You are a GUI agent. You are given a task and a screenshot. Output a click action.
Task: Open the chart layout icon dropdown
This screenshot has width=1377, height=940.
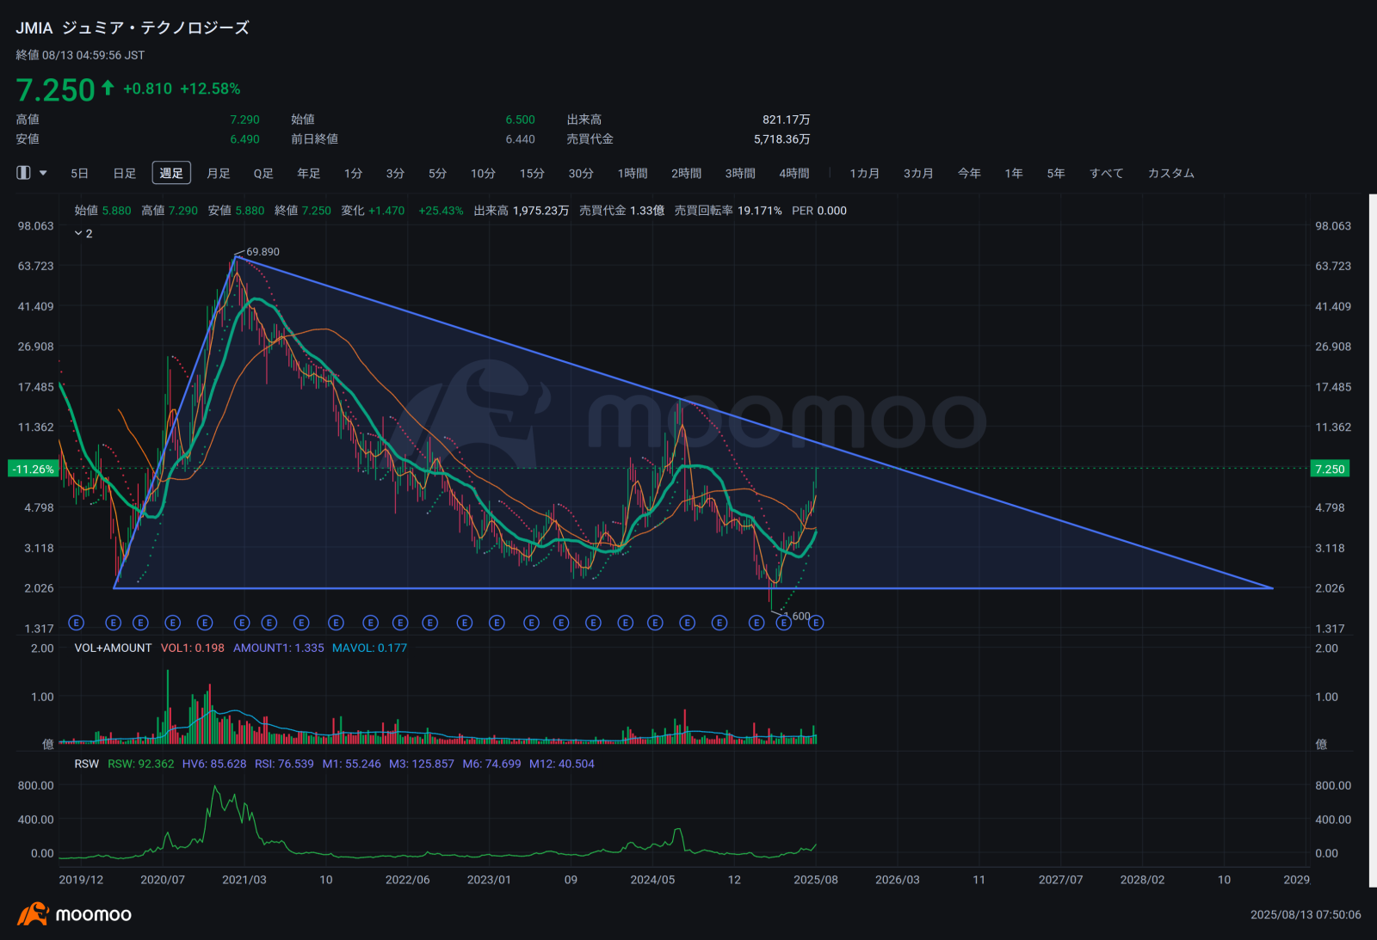pyautogui.click(x=32, y=173)
